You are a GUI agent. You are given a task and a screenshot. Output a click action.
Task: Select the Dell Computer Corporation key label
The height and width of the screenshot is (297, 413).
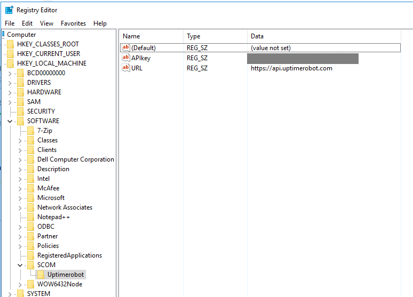76,159
